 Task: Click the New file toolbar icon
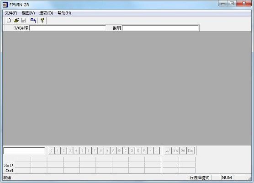[9, 20]
